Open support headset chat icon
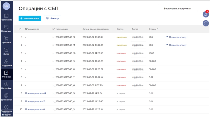Screen dimensions: 210x117 pos(206,23)
